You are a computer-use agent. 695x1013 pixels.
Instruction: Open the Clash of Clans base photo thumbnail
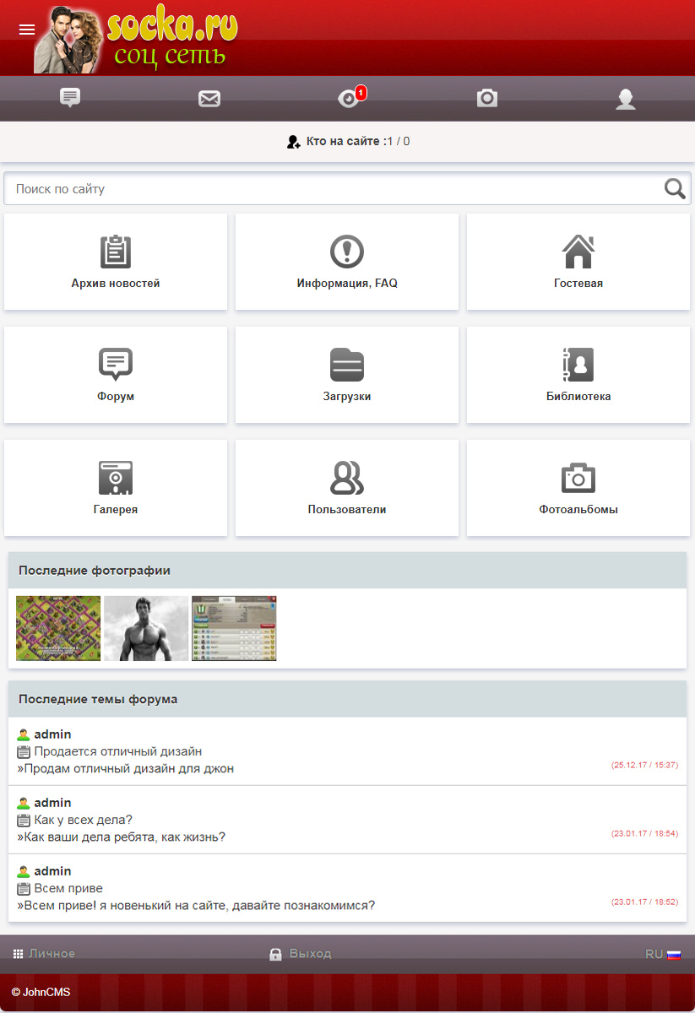[x=58, y=628]
